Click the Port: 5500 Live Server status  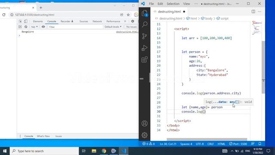pos(238,144)
